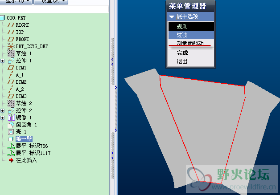
Task: Select 草绘 1 label in tree
Action: (24, 53)
